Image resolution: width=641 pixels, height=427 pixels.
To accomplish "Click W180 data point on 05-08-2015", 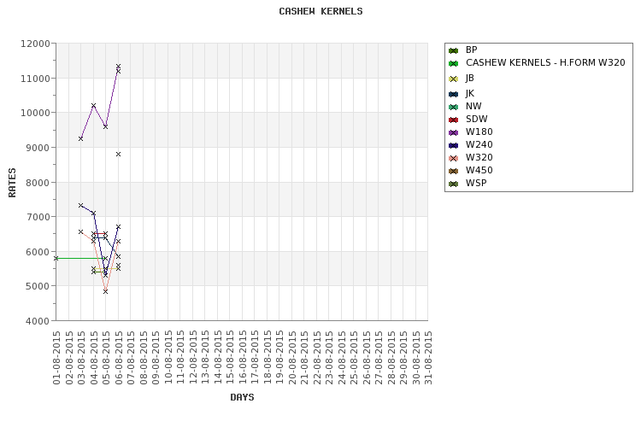I will pos(105,126).
